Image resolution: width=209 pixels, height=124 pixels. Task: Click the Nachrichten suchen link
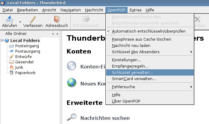[x=105, y=118]
